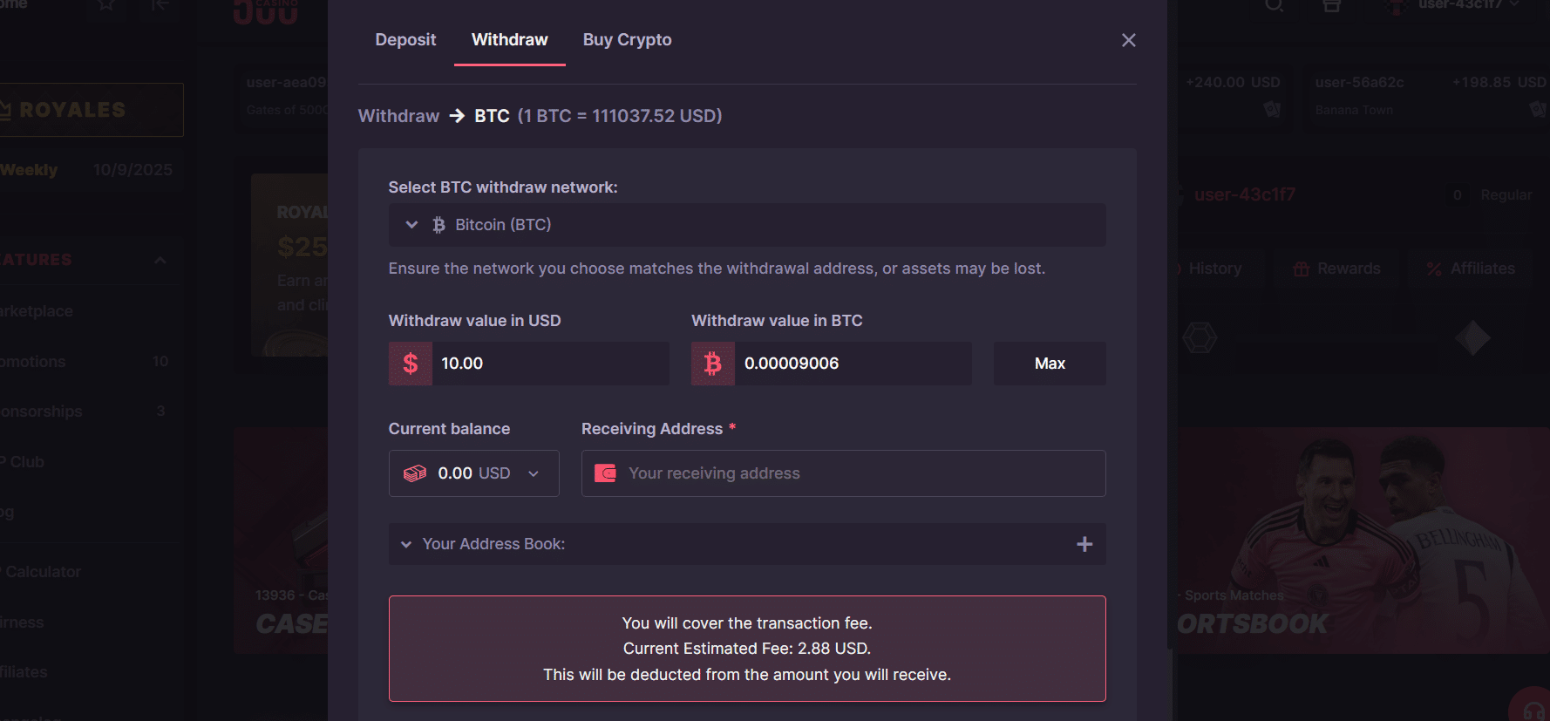Open Calculator in the sidebar
The image size is (1550, 721).
tap(42, 572)
